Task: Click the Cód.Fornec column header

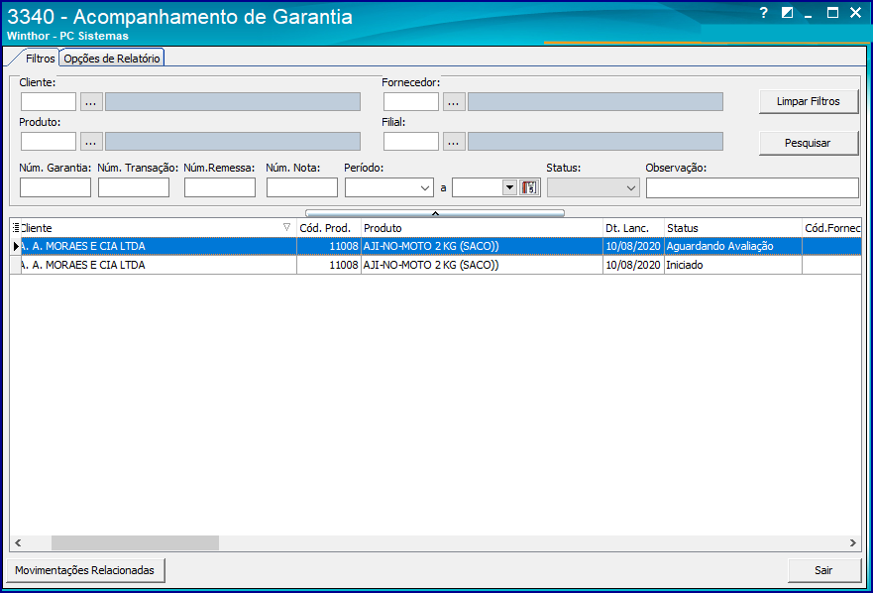Action: pos(831,228)
